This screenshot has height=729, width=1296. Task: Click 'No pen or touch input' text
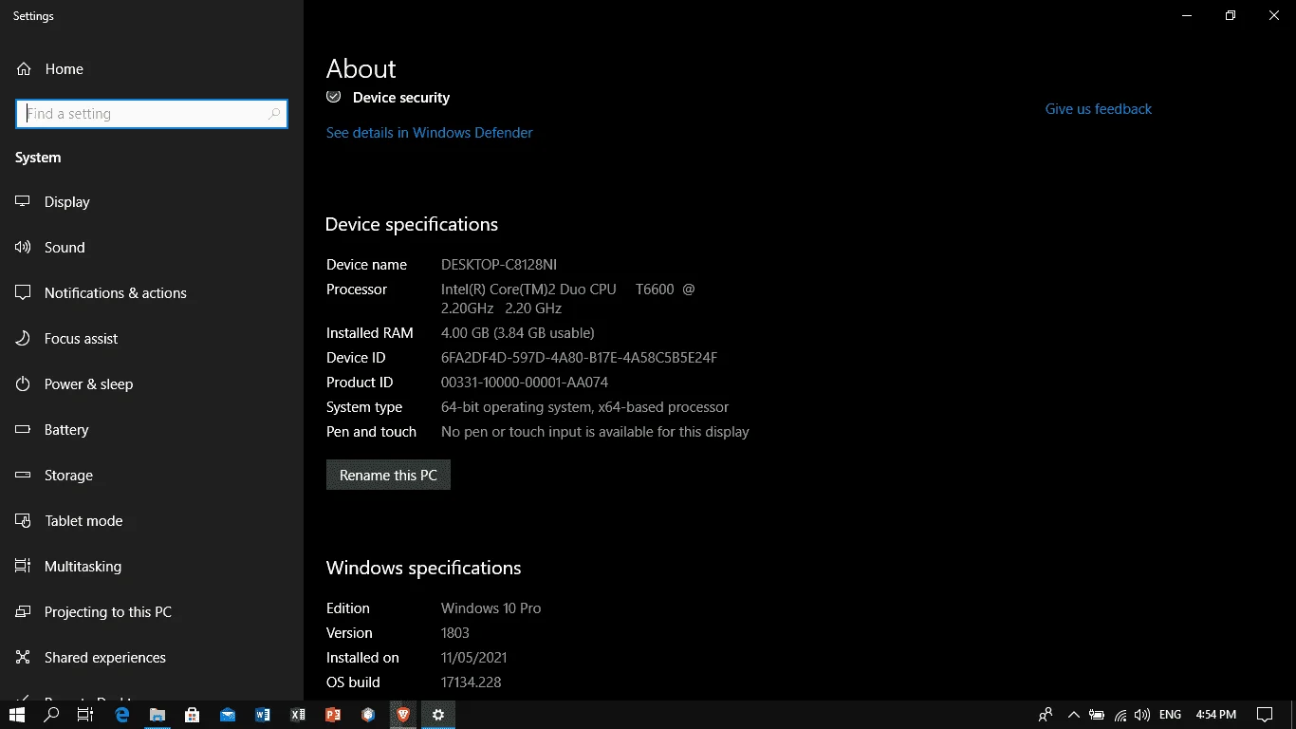point(595,432)
